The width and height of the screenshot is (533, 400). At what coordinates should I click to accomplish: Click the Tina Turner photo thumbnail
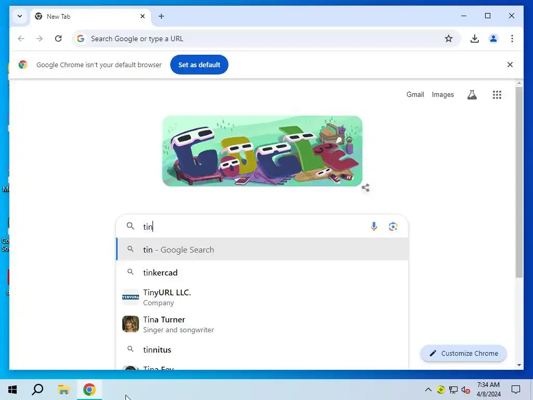131,324
